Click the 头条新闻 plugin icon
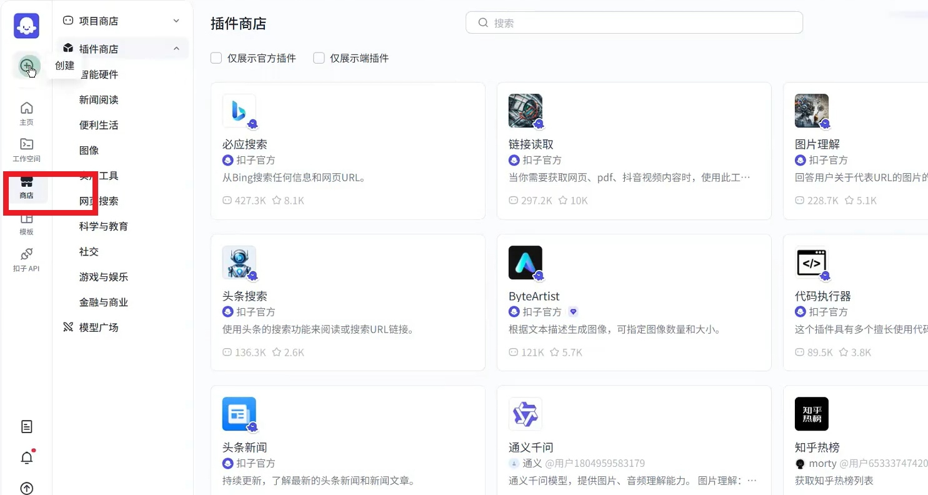The image size is (928, 495). [239, 414]
